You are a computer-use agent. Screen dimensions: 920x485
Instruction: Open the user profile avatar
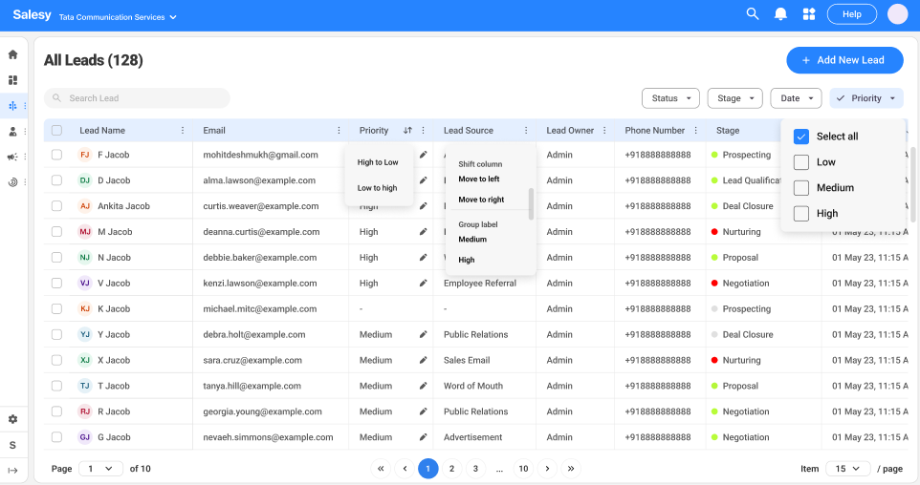(x=897, y=14)
